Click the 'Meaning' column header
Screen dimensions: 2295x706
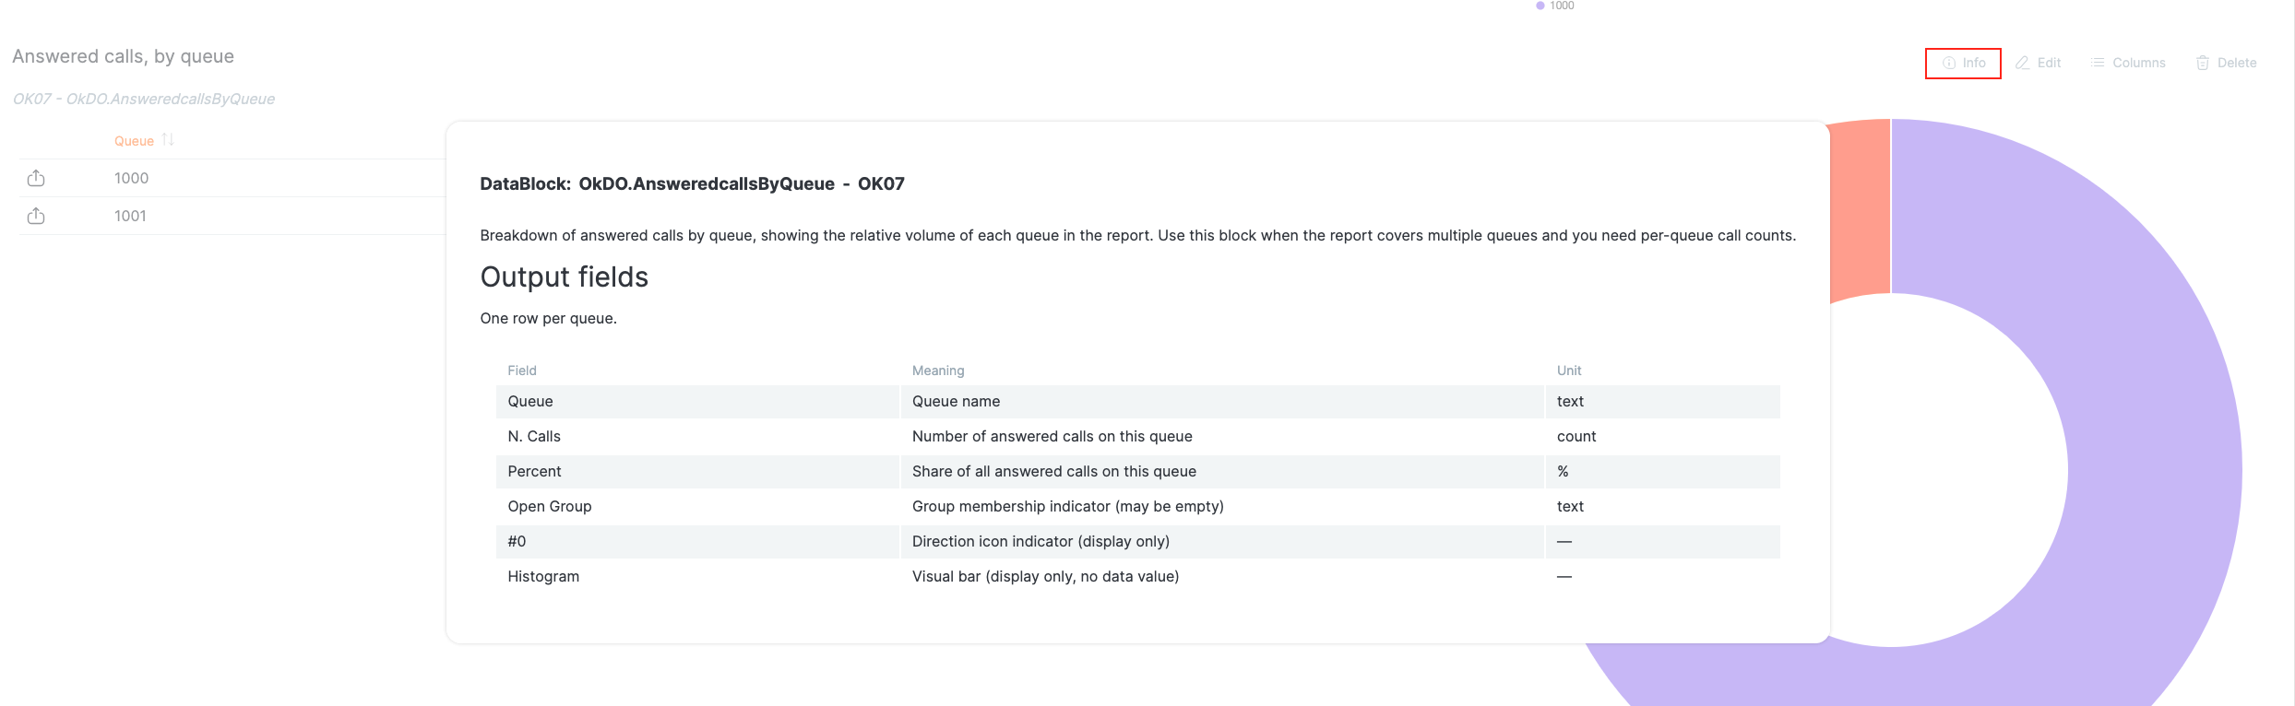938,371
